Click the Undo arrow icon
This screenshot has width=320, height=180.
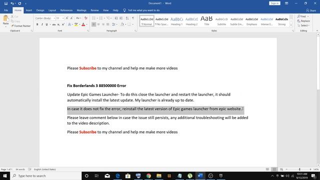[x=12, y=3]
